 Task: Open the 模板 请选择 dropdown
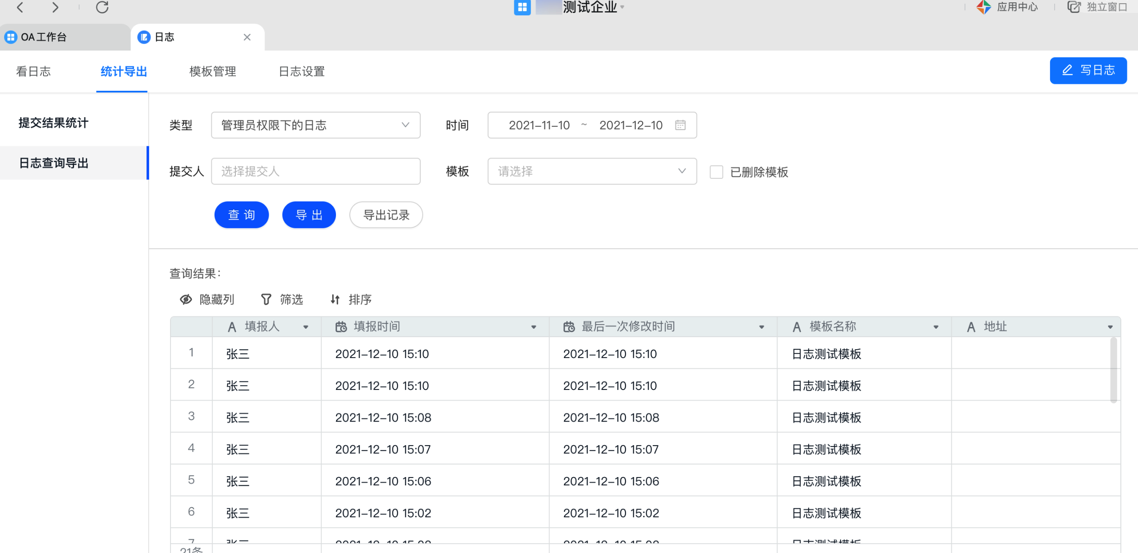(x=592, y=171)
